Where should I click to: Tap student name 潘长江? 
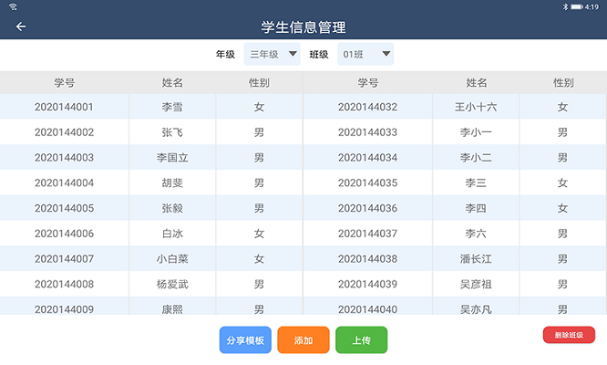point(476,259)
